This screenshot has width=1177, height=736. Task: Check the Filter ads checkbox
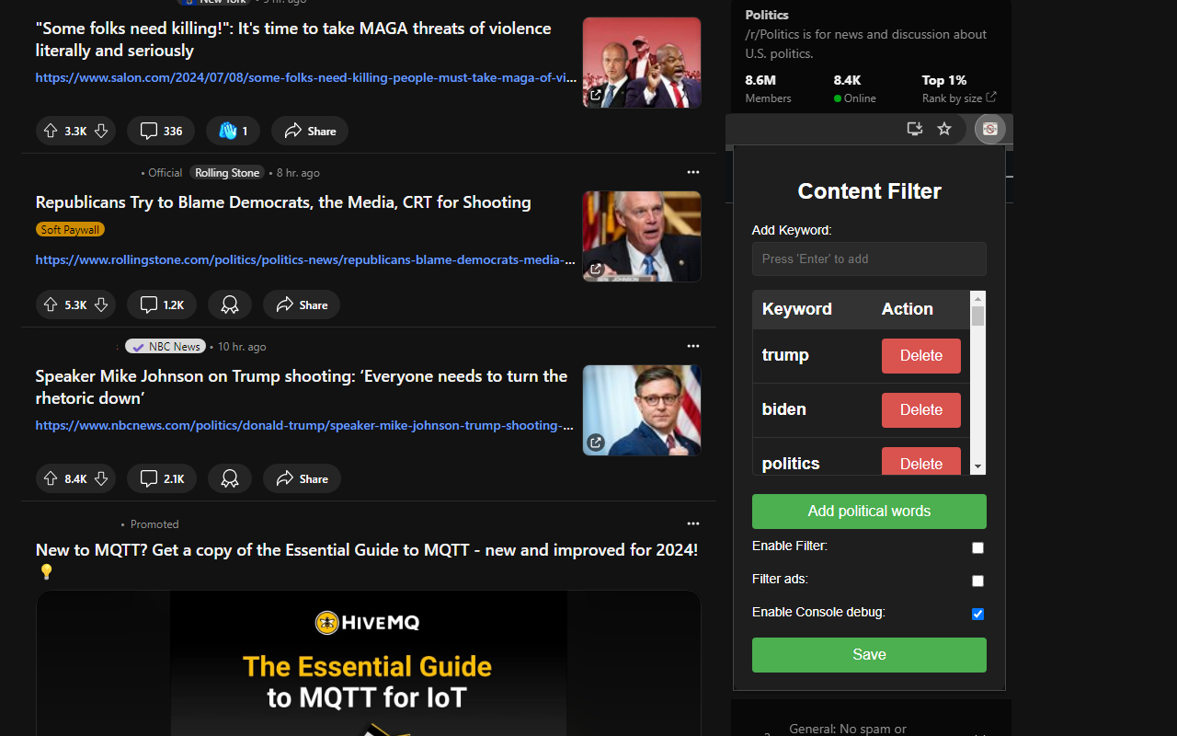pos(977,581)
